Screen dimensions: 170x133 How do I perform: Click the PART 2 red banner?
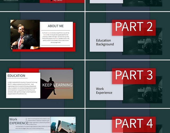134,28
